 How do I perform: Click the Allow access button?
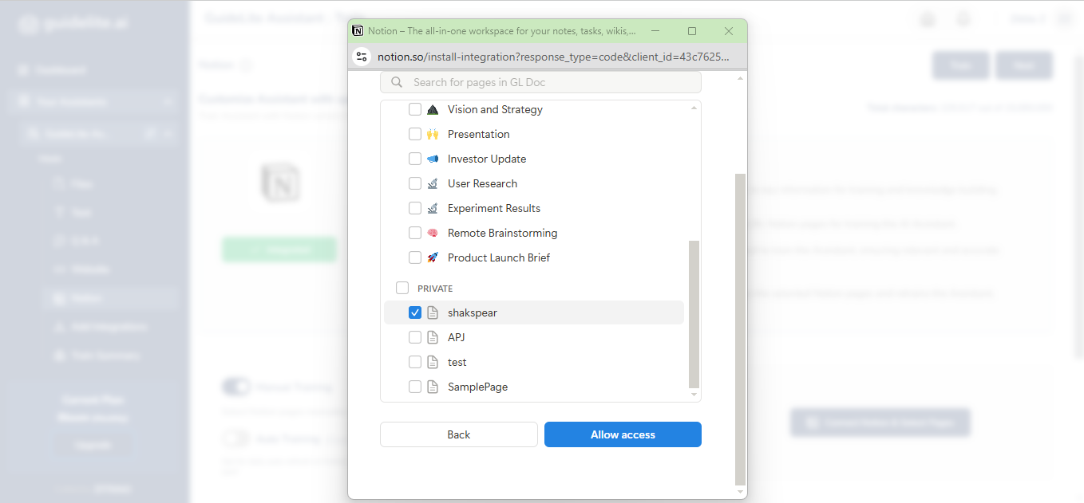tap(623, 434)
